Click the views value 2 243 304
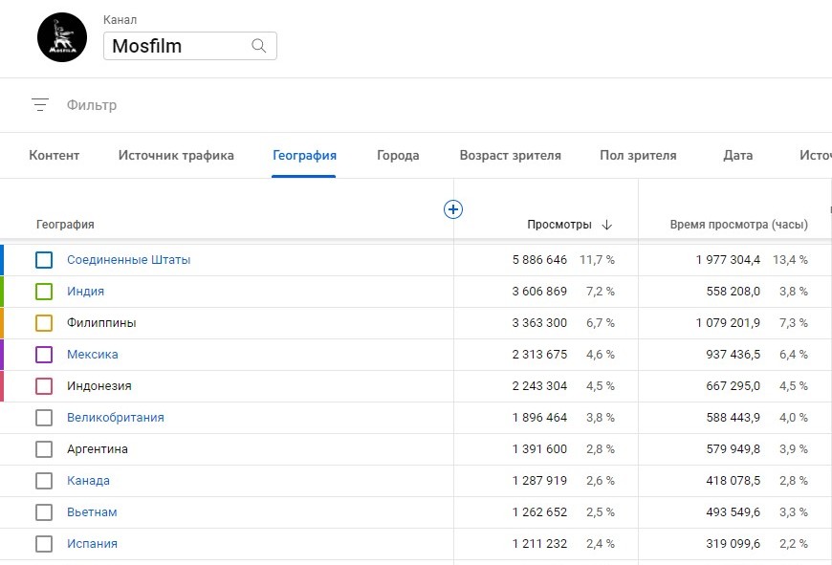Viewport: 832px width, 565px height. pyautogui.click(x=539, y=385)
